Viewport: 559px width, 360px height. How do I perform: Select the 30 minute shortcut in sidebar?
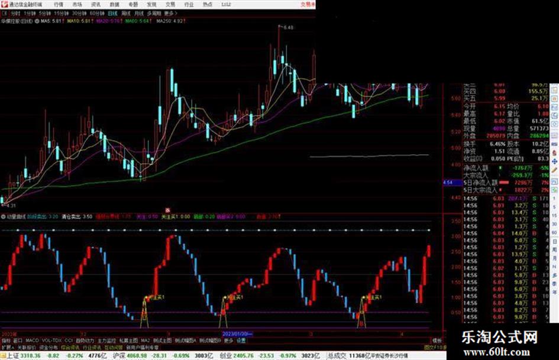555,224
